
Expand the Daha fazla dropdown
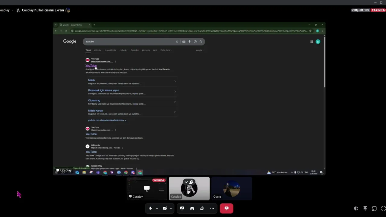point(166,50)
